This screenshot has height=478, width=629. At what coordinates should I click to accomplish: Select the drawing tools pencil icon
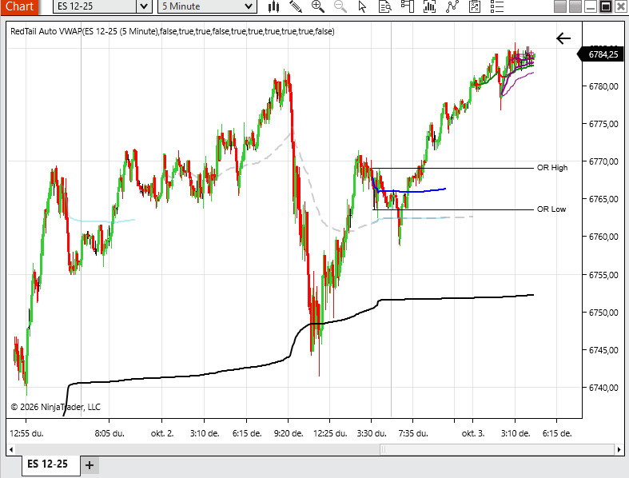(x=296, y=6)
